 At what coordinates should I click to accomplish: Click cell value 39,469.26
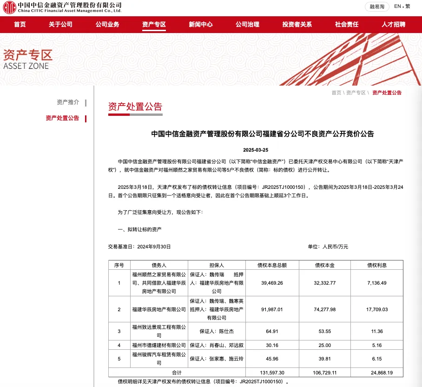click(x=272, y=283)
